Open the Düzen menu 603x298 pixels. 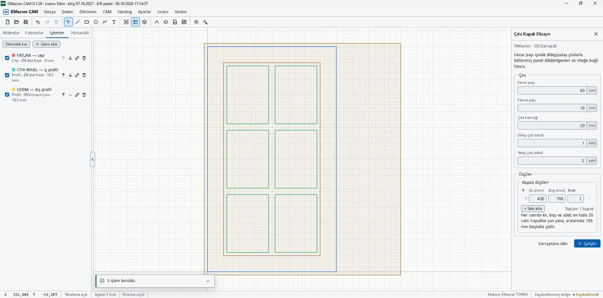(68, 11)
